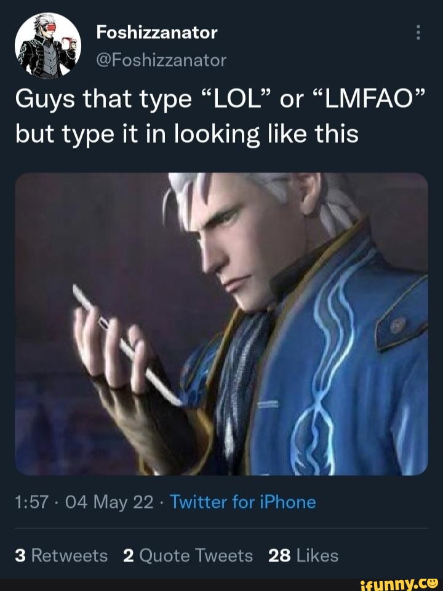The height and width of the screenshot is (591, 443).
Task: View the 3 Retweets list
Action: point(61,556)
